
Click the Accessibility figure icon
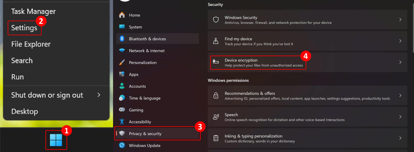click(122, 122)
